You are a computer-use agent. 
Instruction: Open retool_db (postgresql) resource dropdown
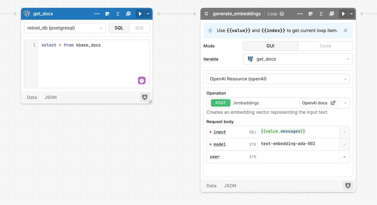point(65,28)
